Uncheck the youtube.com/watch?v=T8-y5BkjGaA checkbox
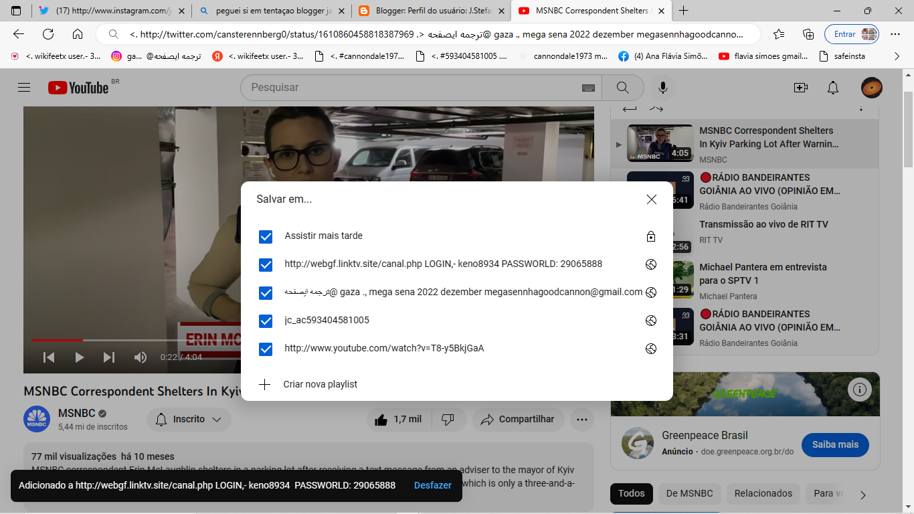 pos(266,349)
